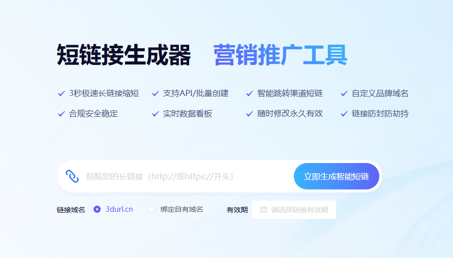Screen dimensions: 453x258
Task: Click the chain link icon in the input bar
Action: [72, 176]
